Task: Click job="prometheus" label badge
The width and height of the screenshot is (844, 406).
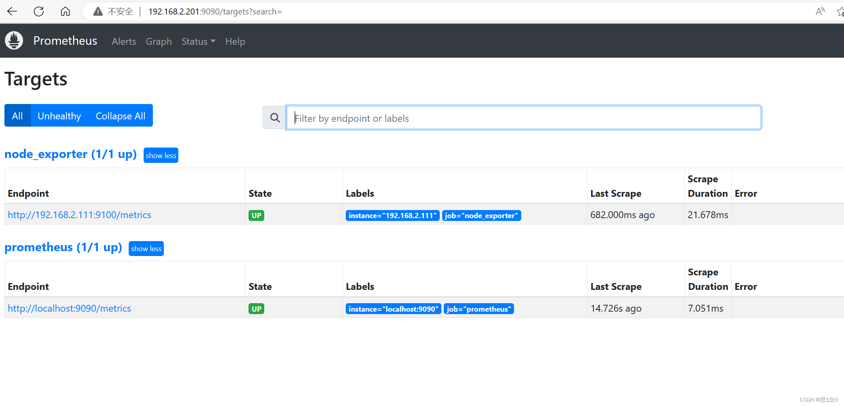Action: [479, 309]
